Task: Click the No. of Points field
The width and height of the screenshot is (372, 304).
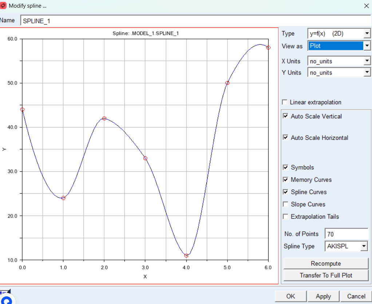Action: [x=346, y=234]
